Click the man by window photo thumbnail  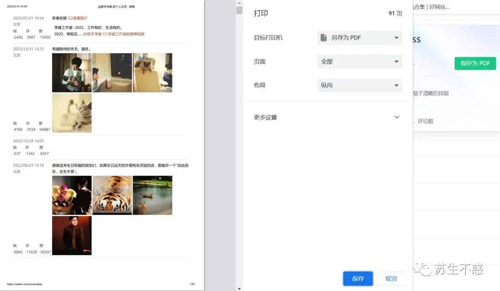click(x=112, y=73)
